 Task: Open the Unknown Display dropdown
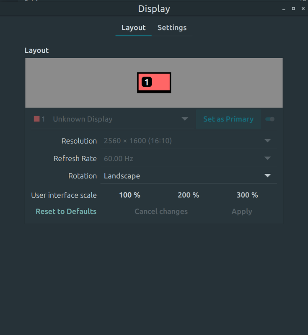[x=112, y=119]
